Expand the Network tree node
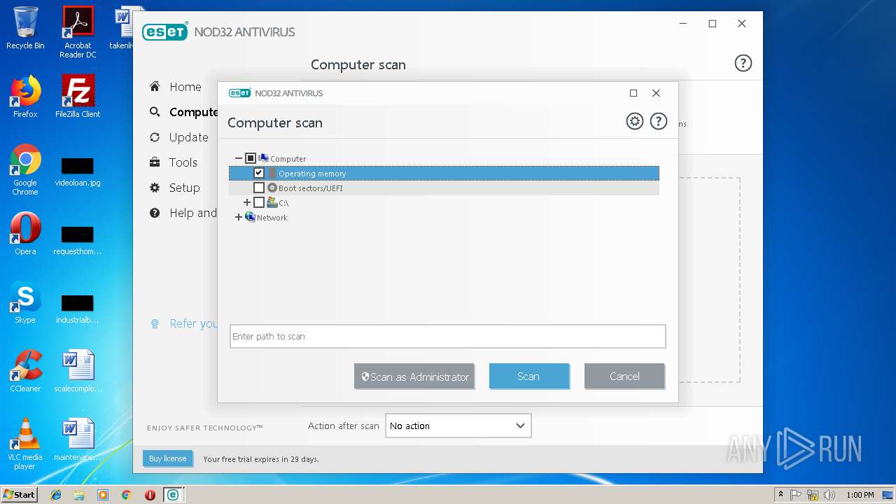 [239, 217]
